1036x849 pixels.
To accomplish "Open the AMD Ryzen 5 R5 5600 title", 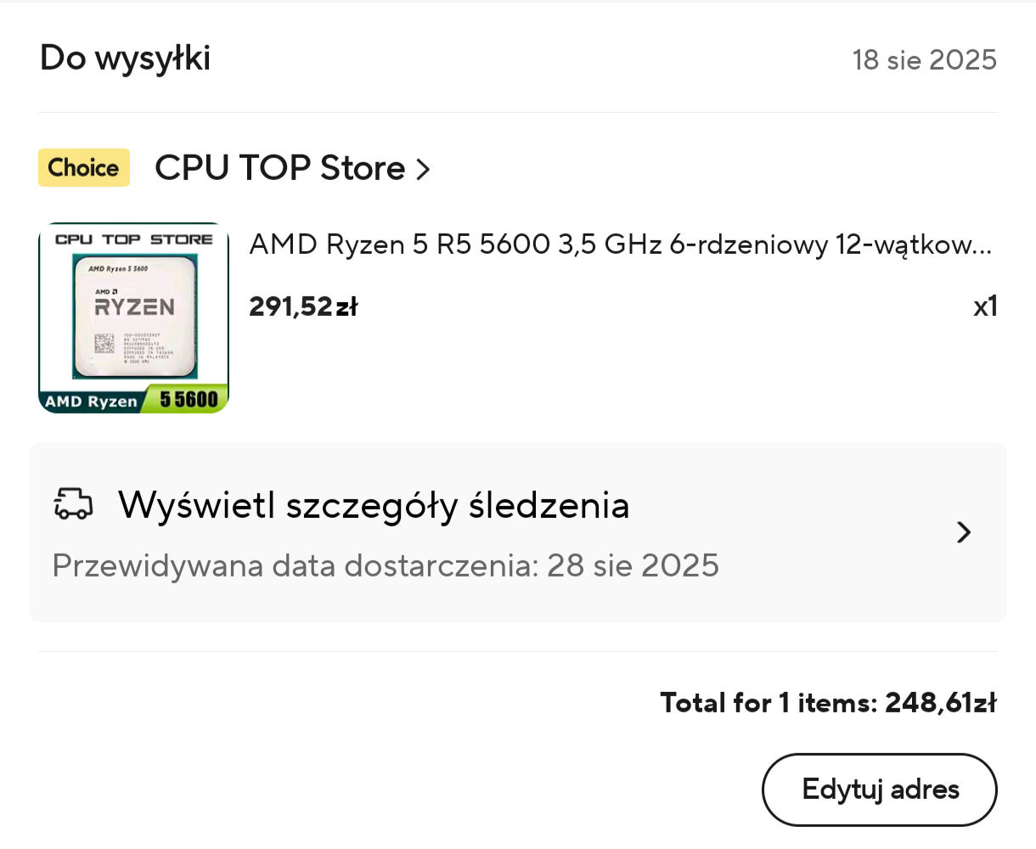I will pos(620,245).
